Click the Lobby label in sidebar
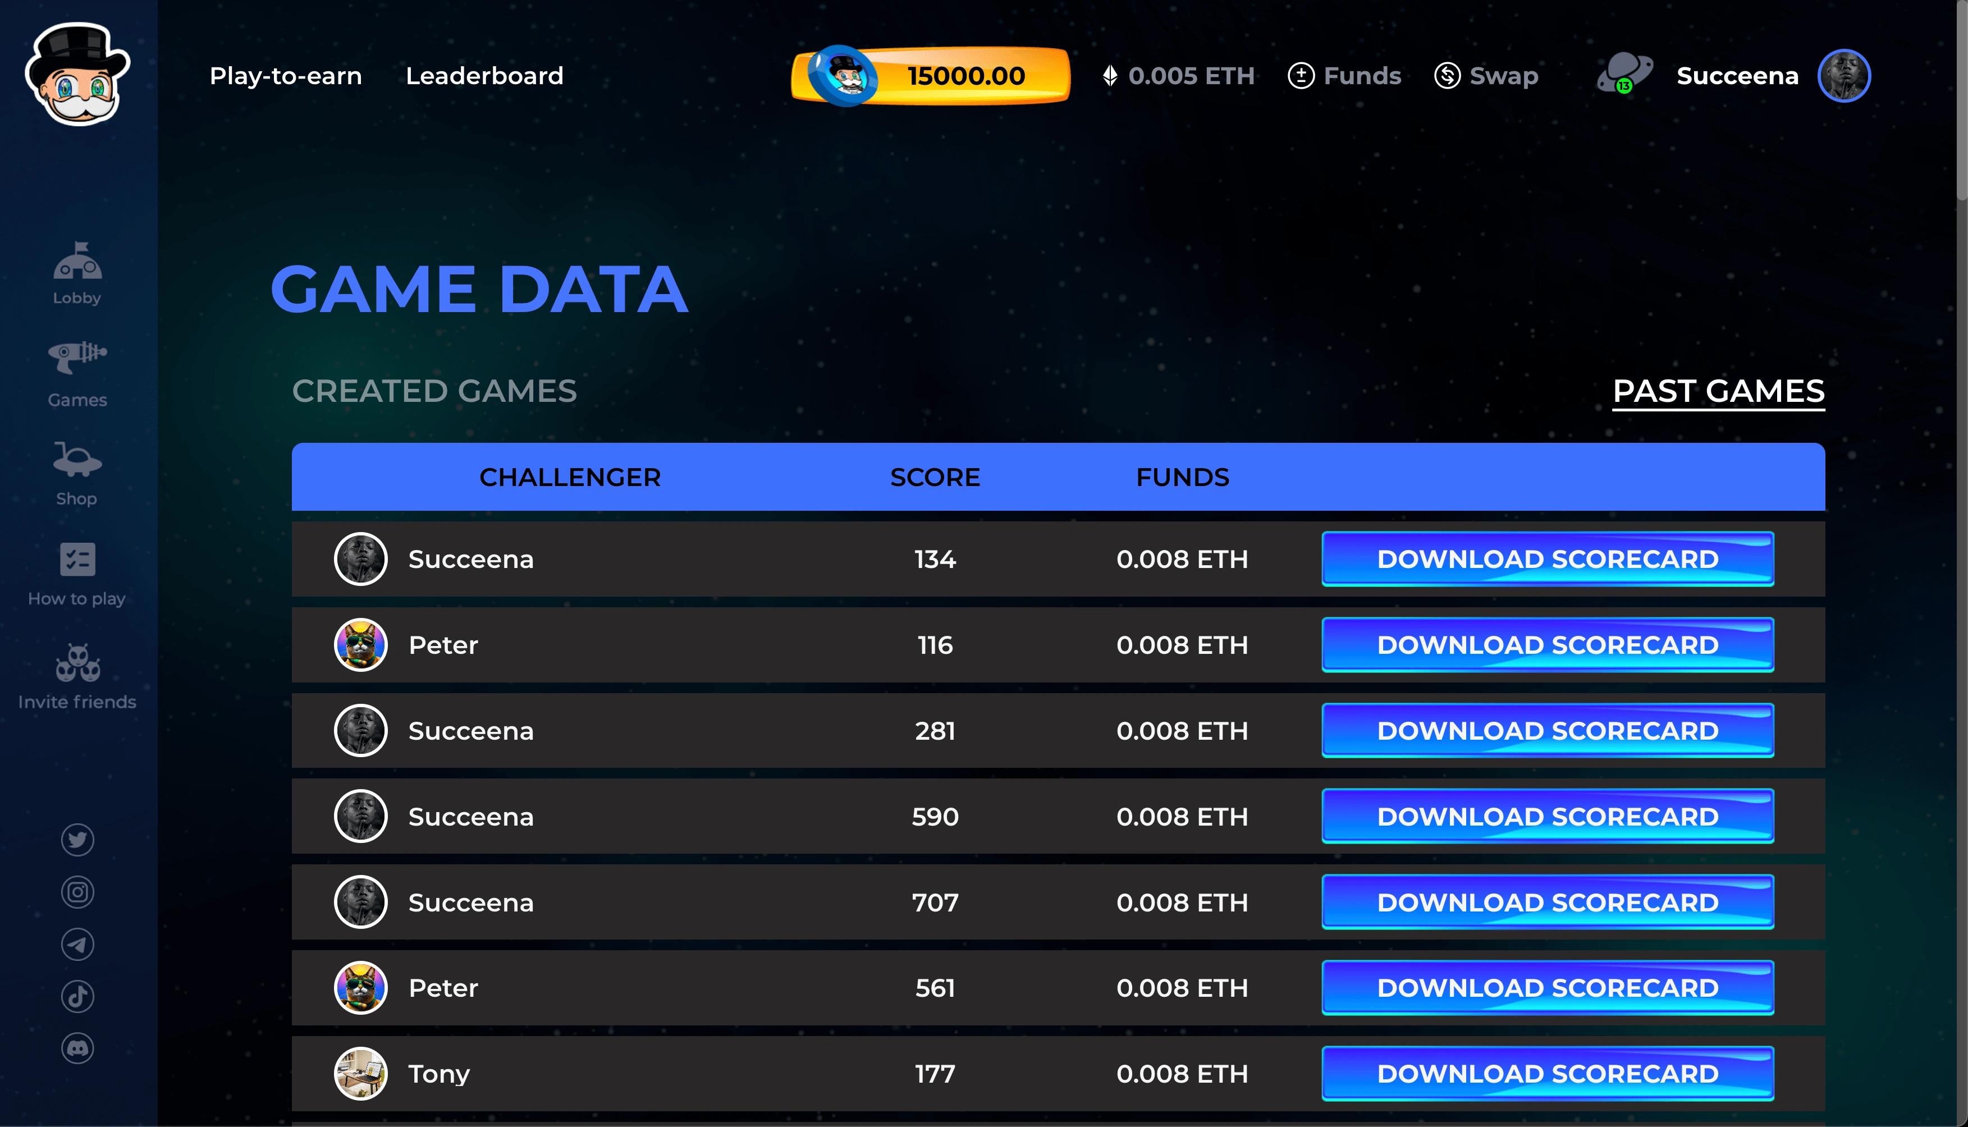Screen dimensions: 1968x1127 pos(76,298)
